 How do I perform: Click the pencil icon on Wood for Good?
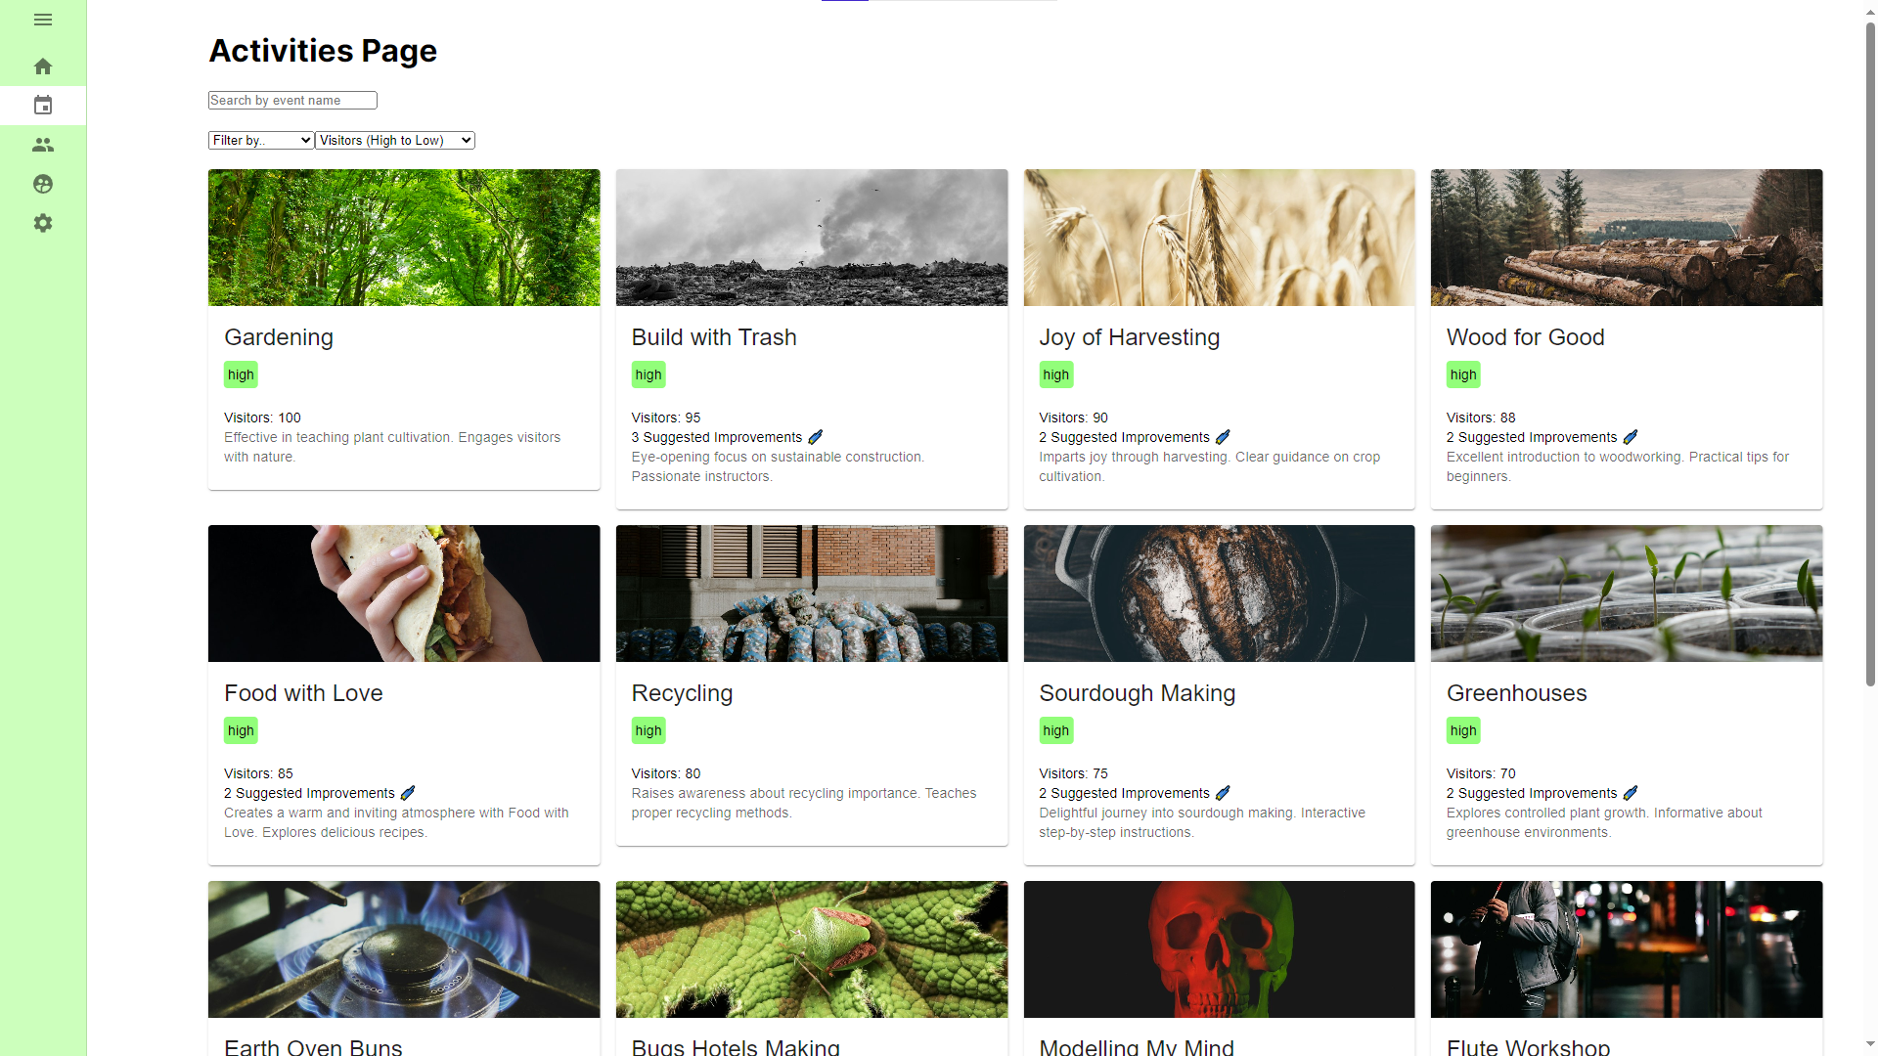coord(1631,437)
